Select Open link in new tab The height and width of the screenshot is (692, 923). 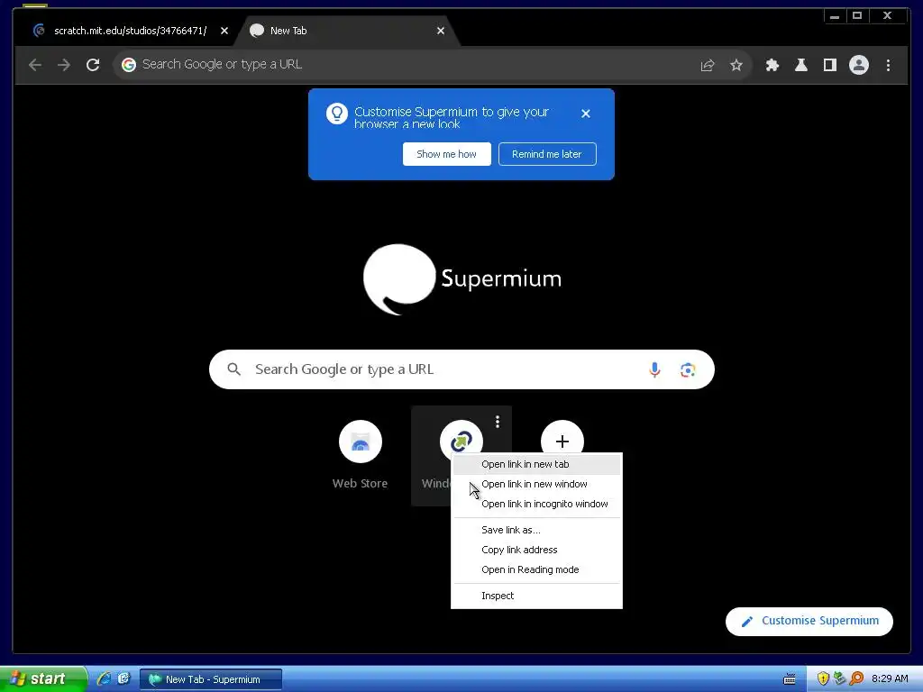coord(536,464)
